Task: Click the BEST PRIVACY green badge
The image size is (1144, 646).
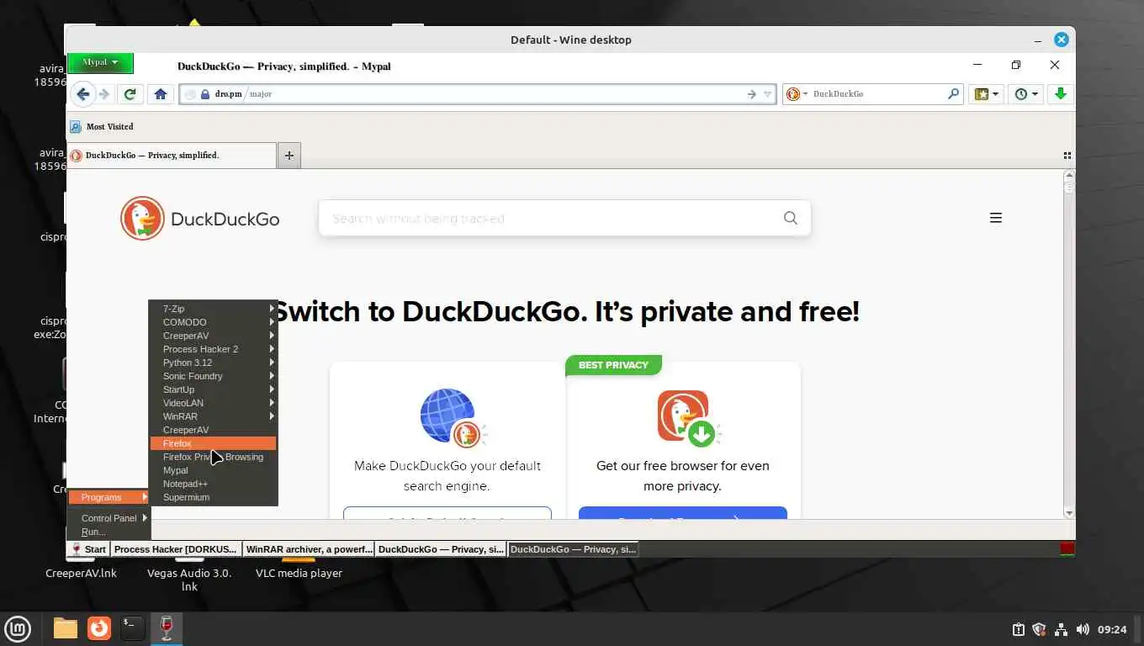Action: [613, 365]
